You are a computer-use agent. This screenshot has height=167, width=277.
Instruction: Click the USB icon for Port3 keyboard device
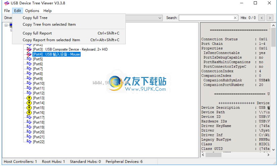point(29,50)
